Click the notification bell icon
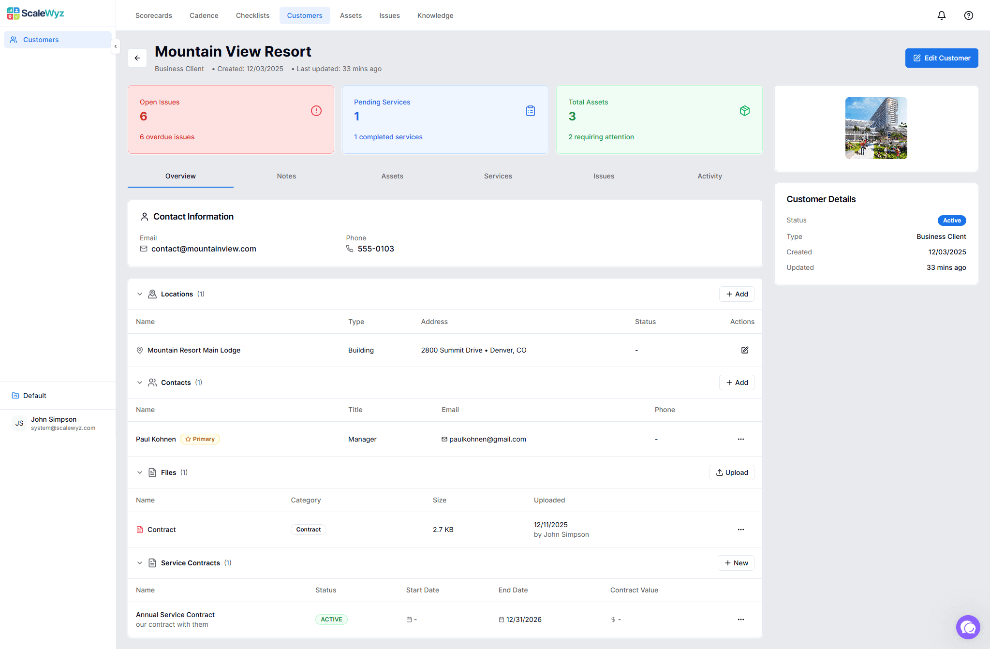 coord(941,15)
